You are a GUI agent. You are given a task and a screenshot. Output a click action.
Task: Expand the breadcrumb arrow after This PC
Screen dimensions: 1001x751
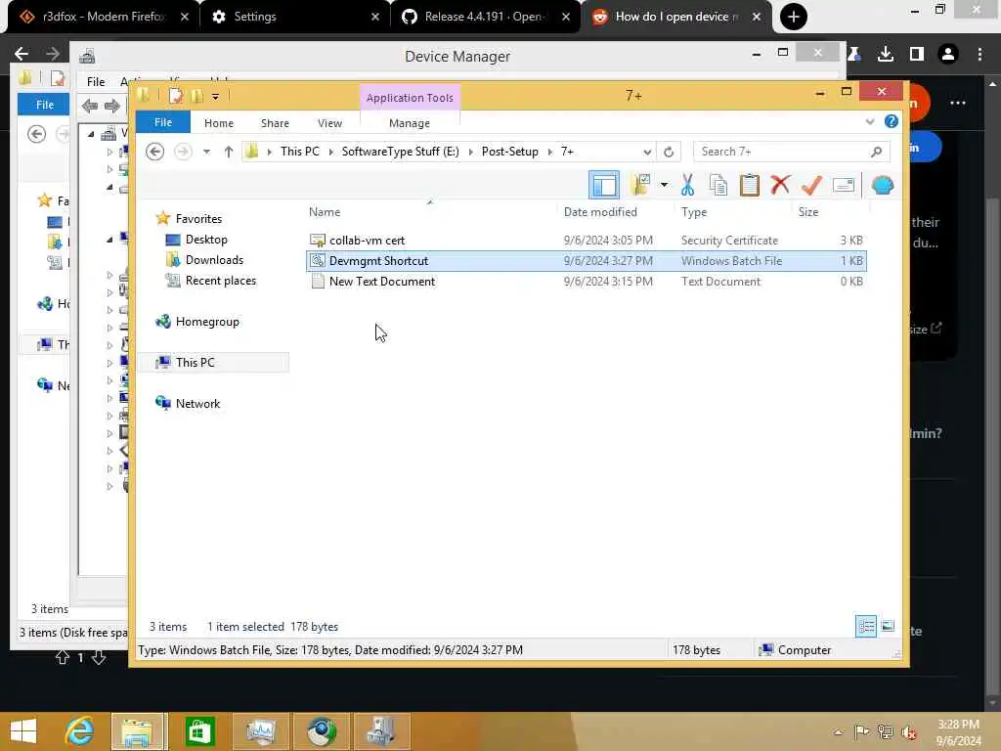(x=330, y=152)
